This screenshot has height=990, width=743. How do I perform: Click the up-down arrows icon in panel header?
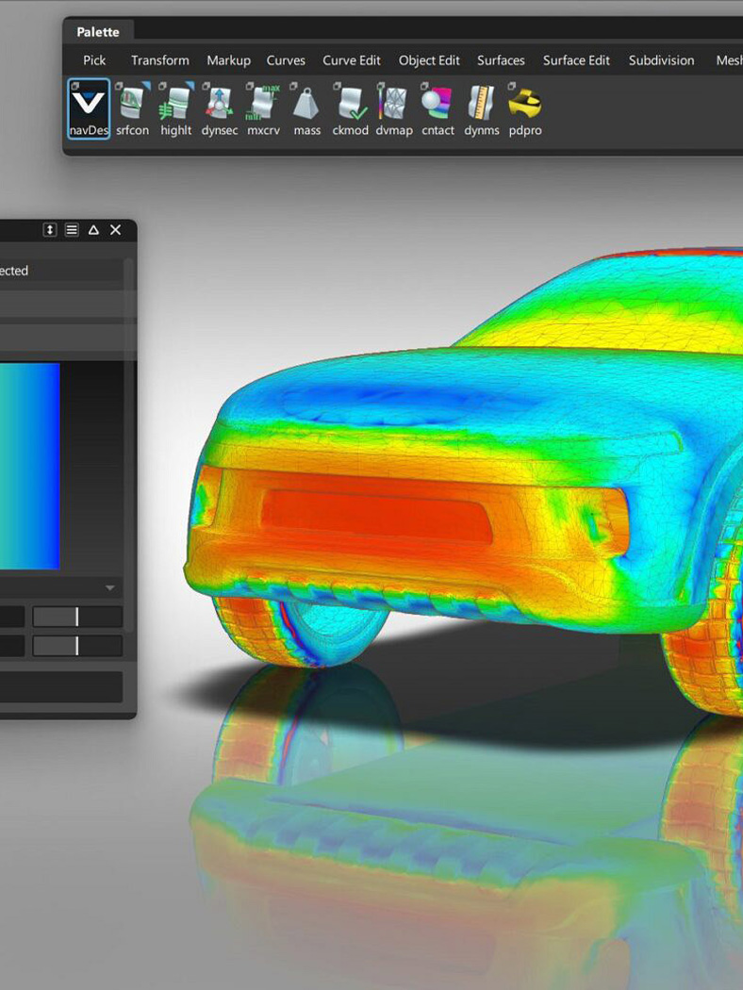pos(50,230)
